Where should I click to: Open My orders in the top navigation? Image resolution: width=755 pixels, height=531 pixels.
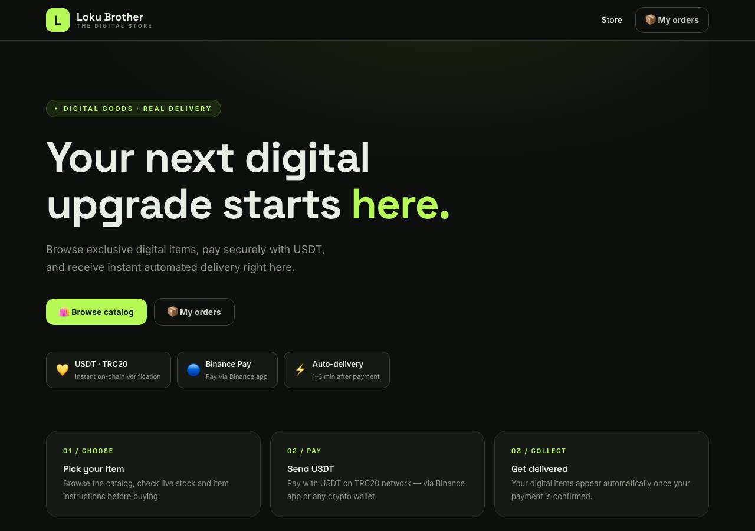click(672, 20)
